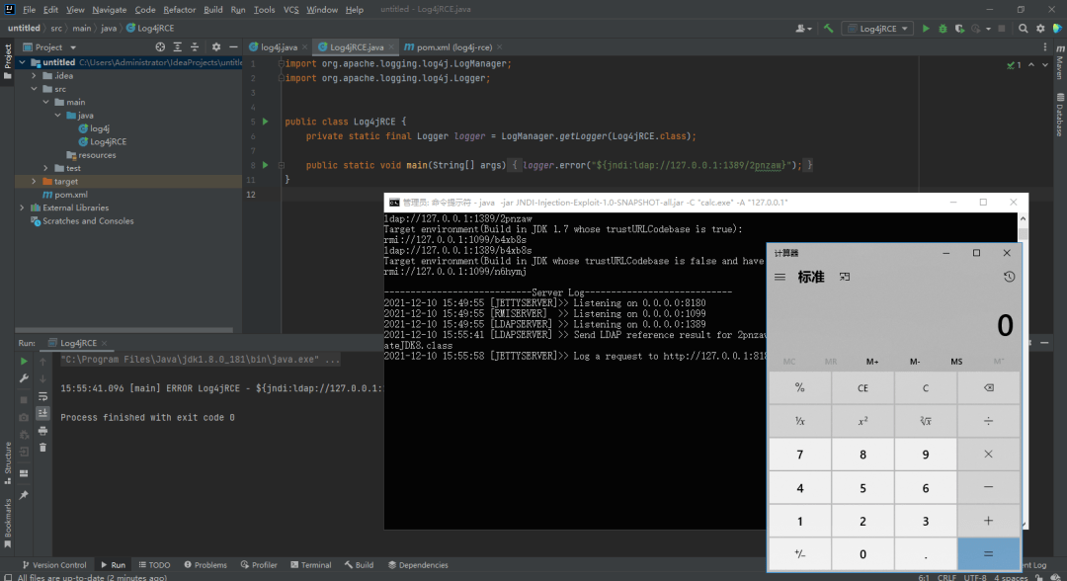This screenshot has width=1067, height=581.
Task: Close the Log4jRCE.java editor tab
Action: click(x=391, y=47)
